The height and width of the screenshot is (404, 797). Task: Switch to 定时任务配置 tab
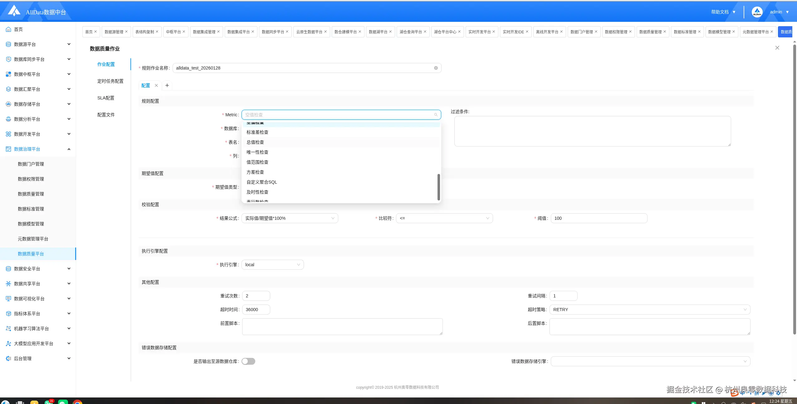point(110,81)
